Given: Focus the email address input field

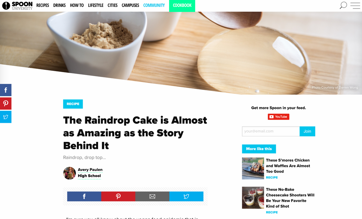Looking at the screenshot, I should [271, 131].
